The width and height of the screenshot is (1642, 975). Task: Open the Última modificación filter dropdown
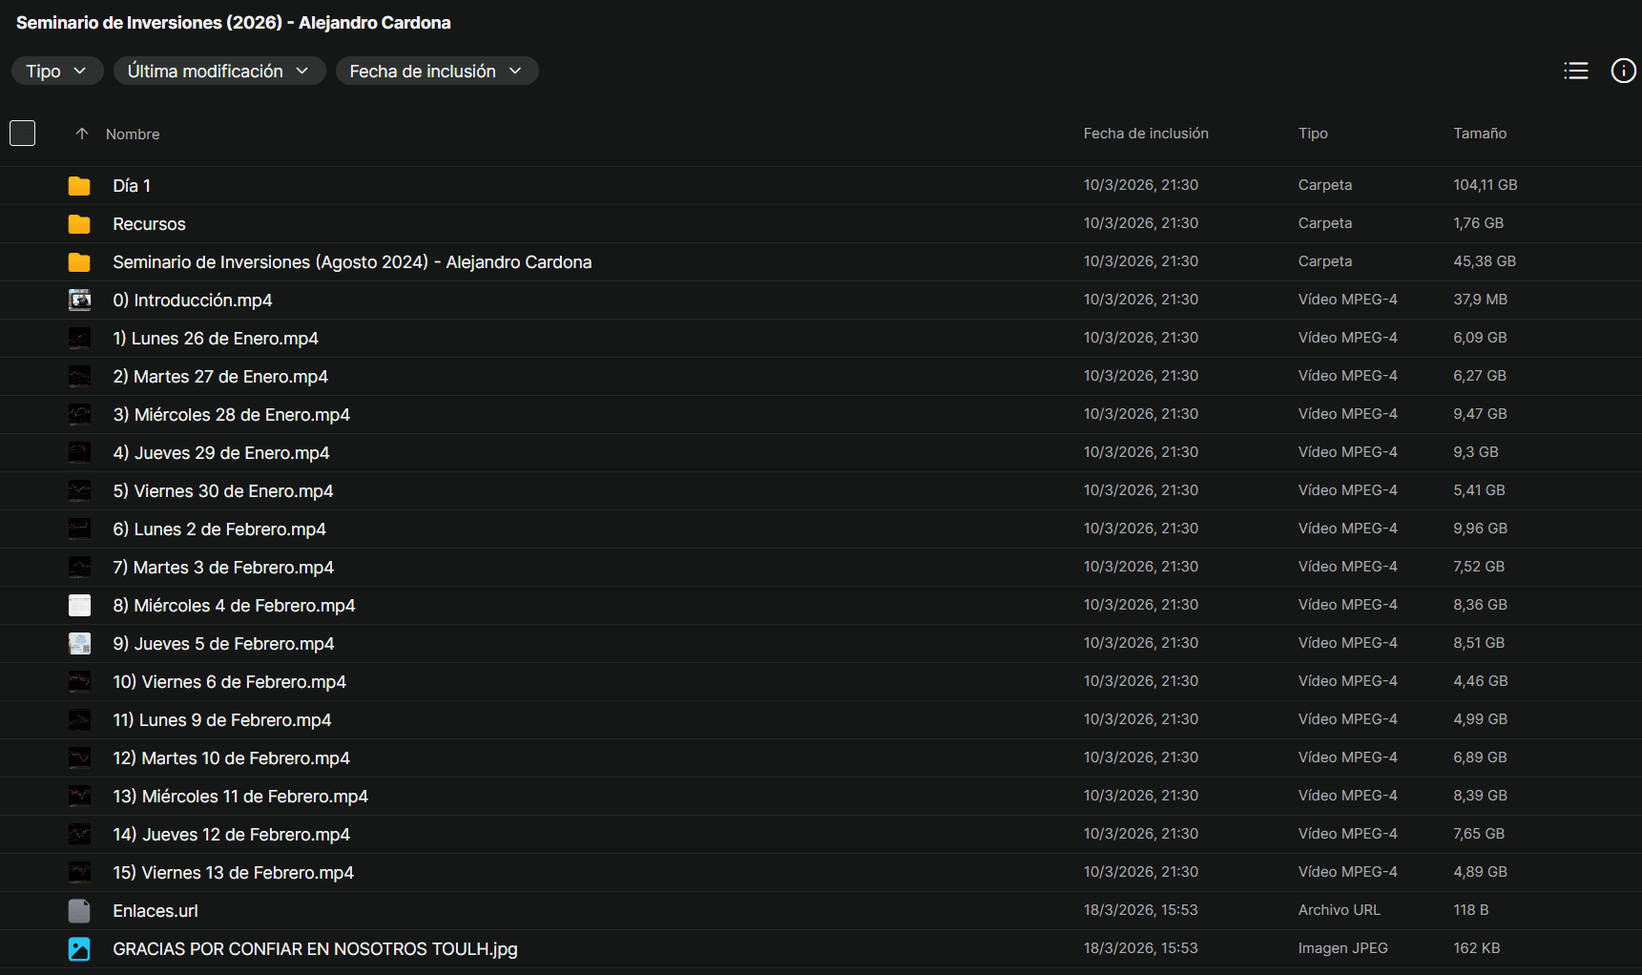(x=218, y=72)
